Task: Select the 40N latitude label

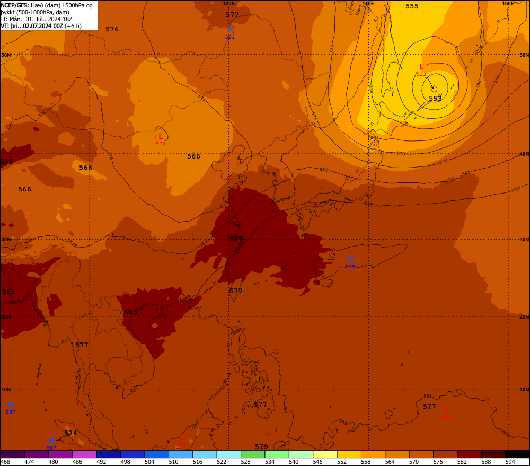Action: (x=524, y=154)
